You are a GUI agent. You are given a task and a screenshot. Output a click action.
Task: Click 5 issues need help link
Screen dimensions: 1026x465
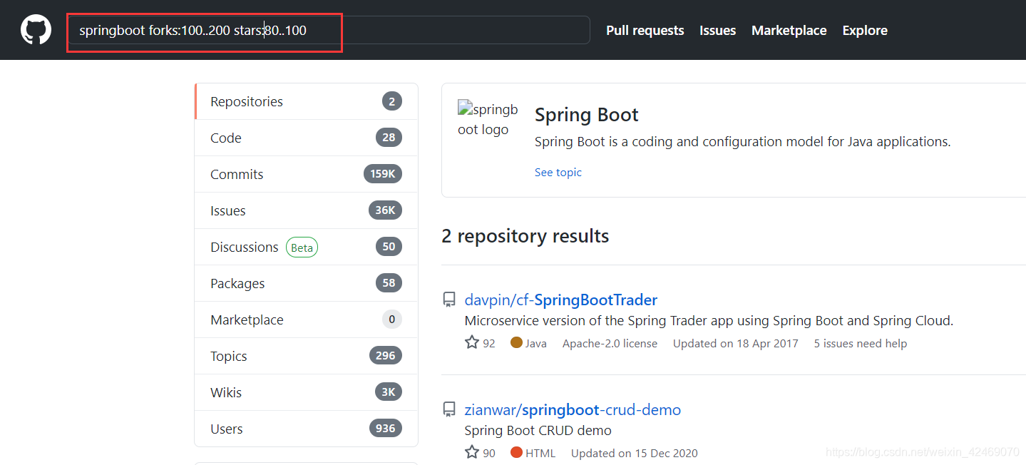[861, 343]
